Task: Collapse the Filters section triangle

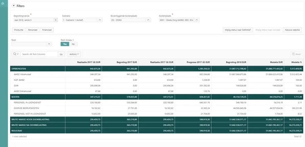Action: [x=14, y=6]
